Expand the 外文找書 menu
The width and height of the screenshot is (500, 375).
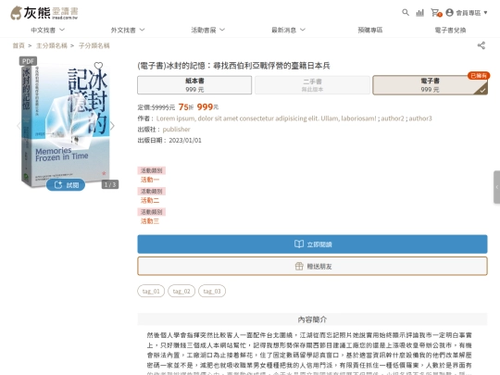[128, 30]
